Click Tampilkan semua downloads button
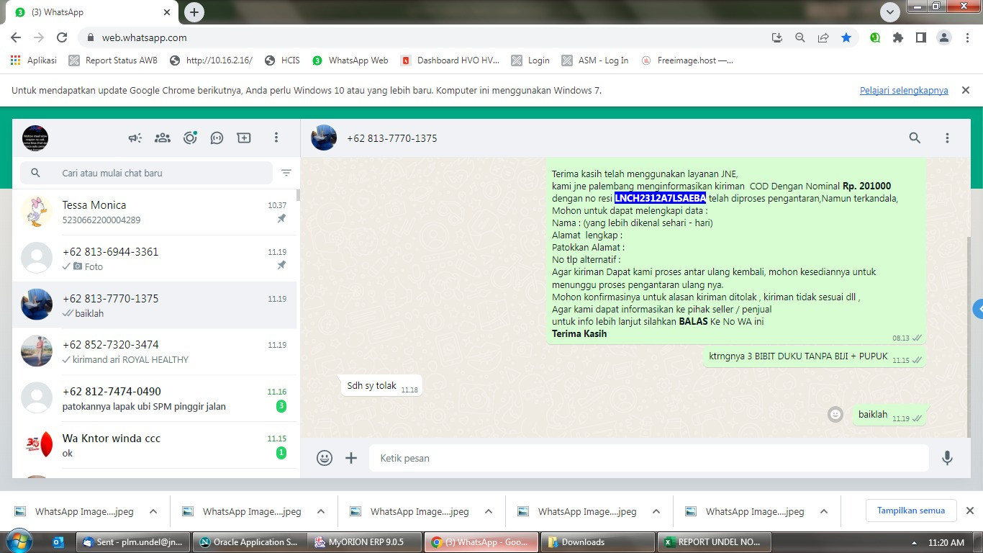The image size is (983, 553). 911,511
